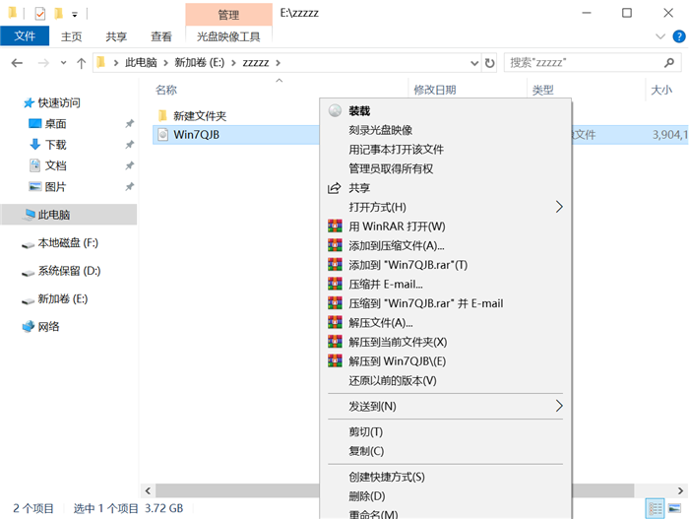Click the share icon beside 共享 entry

click(x=335, y=188)
